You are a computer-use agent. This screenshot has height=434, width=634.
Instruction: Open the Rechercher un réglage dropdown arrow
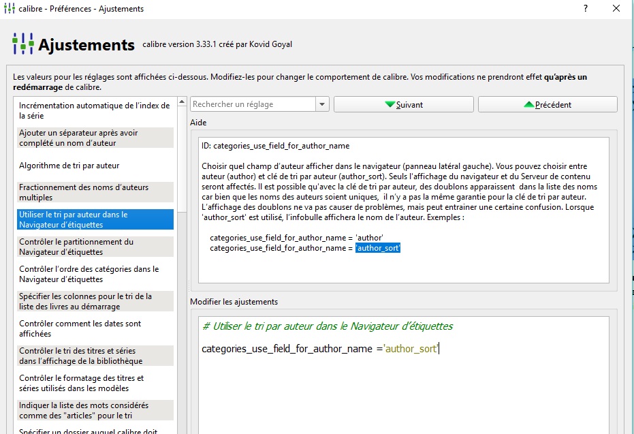(x=322, y=104)
